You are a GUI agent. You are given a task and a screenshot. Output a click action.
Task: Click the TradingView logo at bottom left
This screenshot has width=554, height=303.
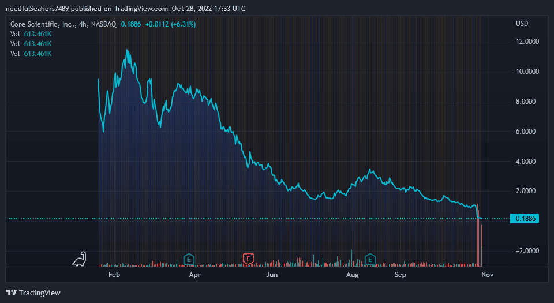33,293
